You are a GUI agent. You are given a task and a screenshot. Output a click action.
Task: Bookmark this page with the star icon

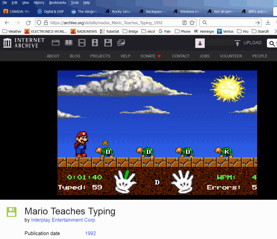point(192,23)
